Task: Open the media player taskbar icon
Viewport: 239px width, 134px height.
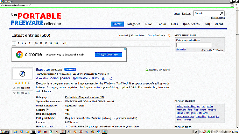Action: [x=21, y=132]
